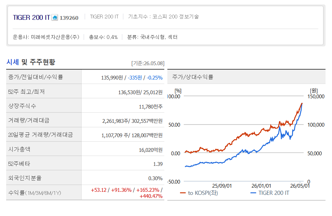Click the +53.12 one-month return
Viewport: 332px width, 216px height.
pos(99,190)
